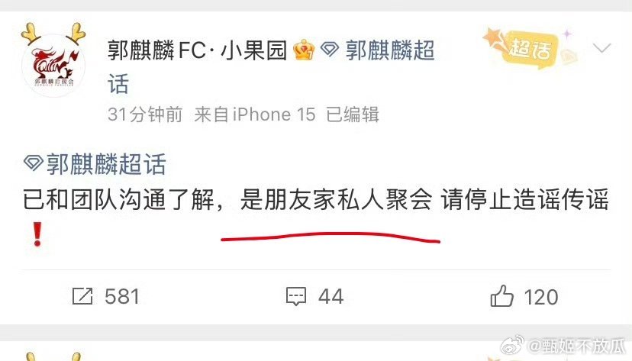This screenshot has width=632, height=361.
Task: Click the 31分钟前 timestamp
Action: click(x=145, y=114)
